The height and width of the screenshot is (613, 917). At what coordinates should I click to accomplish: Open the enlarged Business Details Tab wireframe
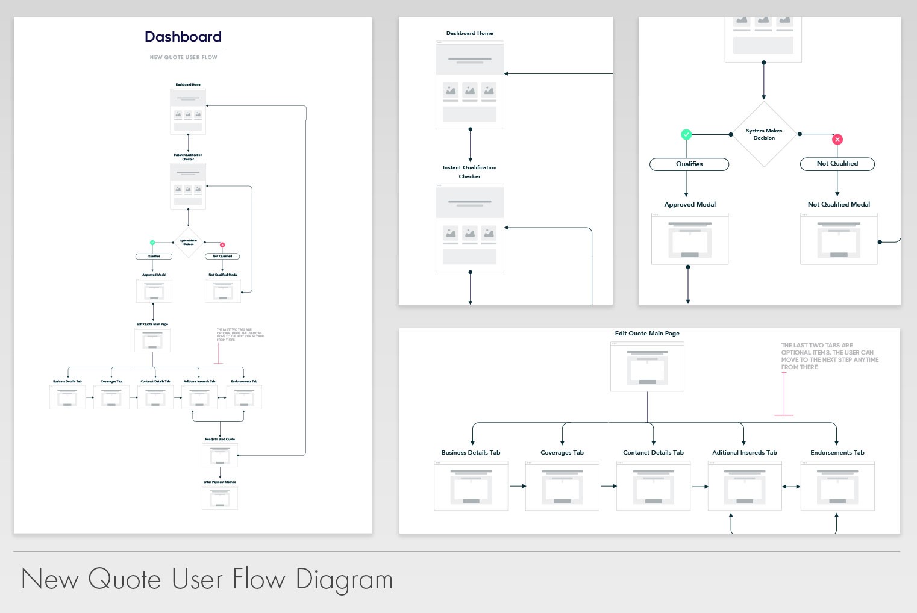click(x=471, y=486)
